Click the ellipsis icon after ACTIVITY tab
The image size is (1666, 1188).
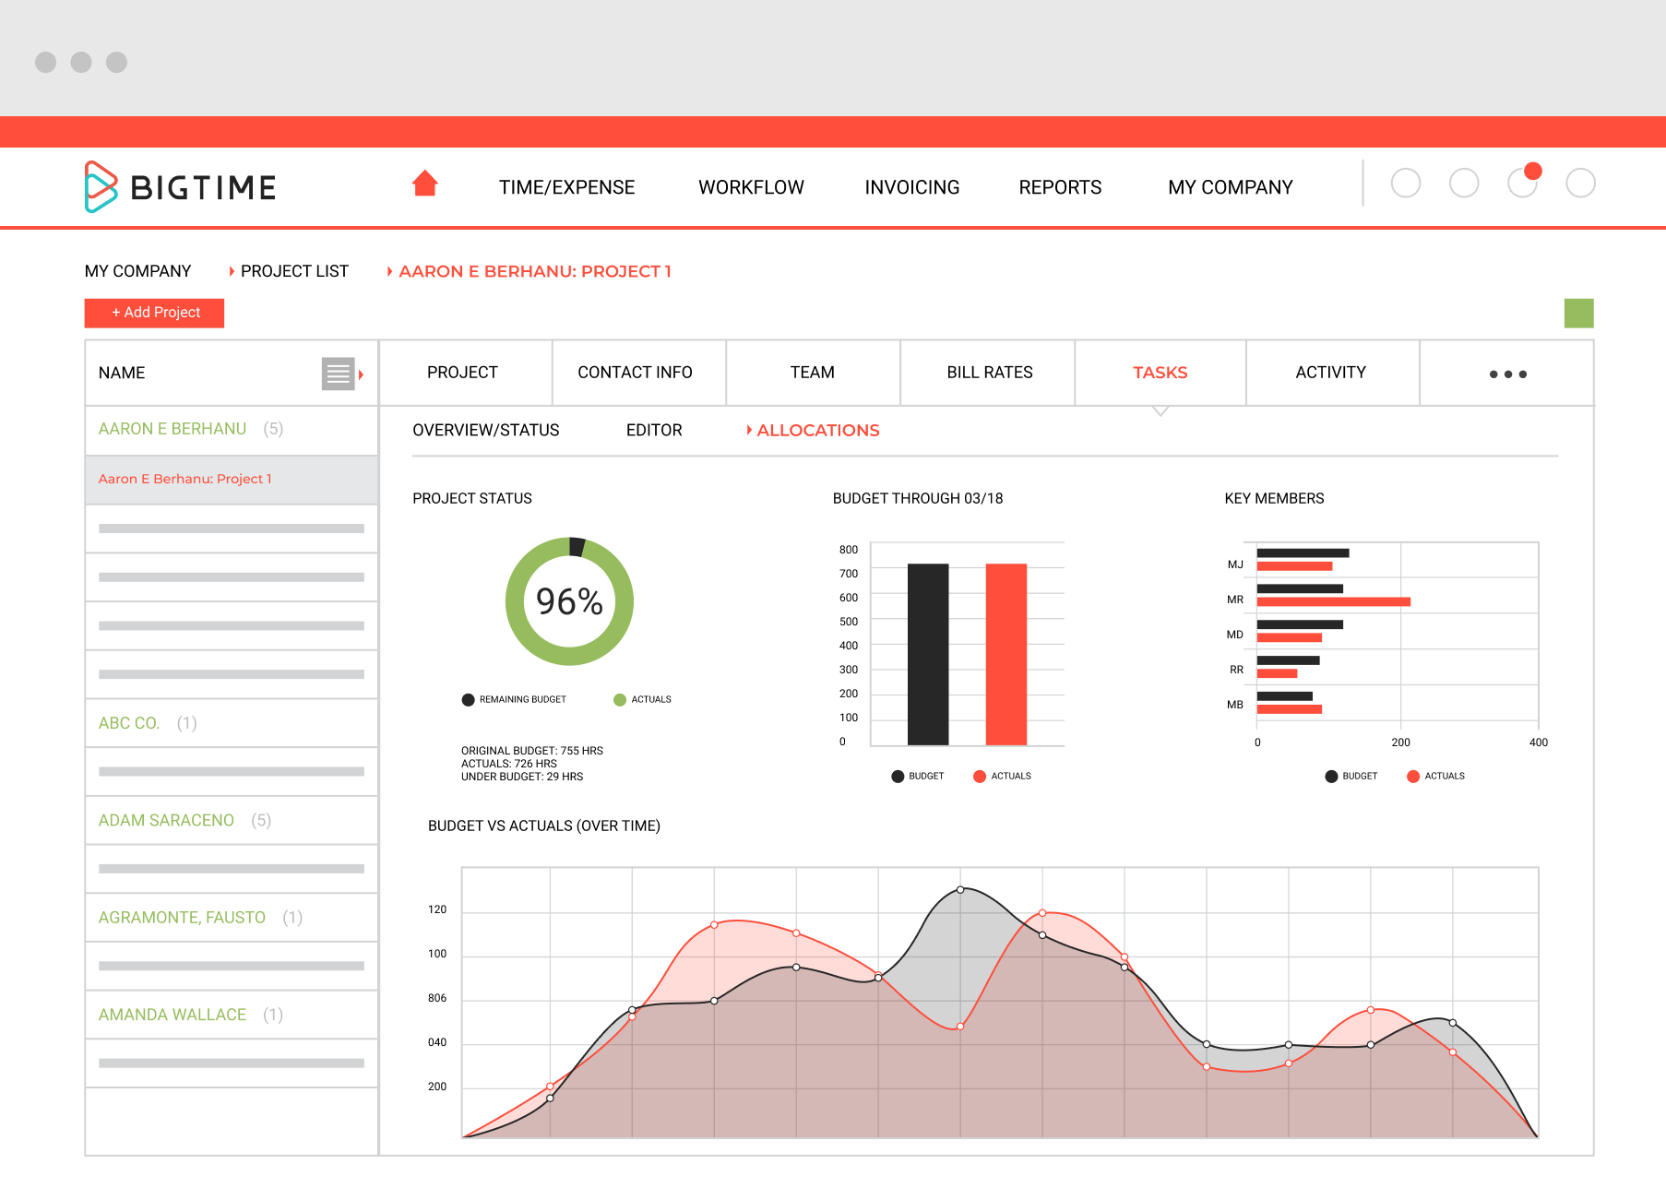coord(1506,374)
